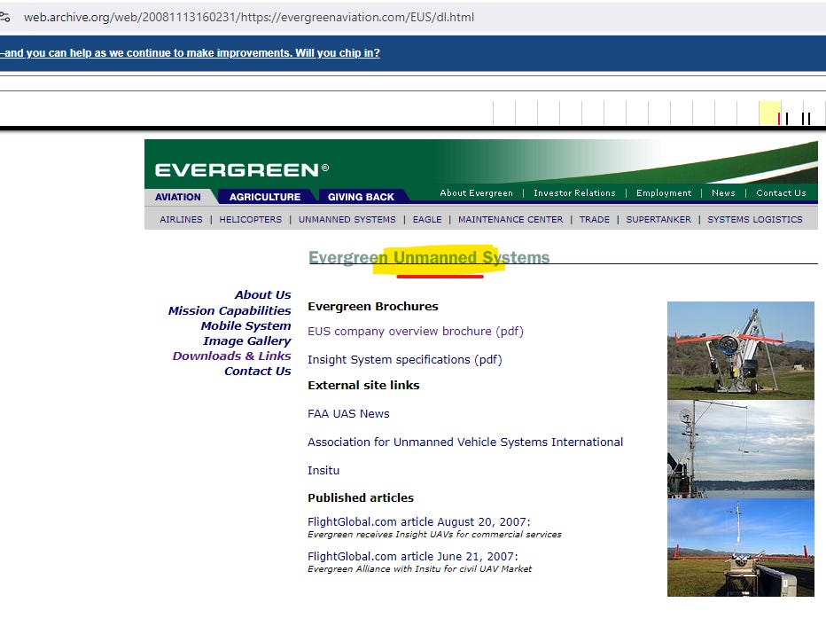Open Investor Relations page

click(574, 193)
